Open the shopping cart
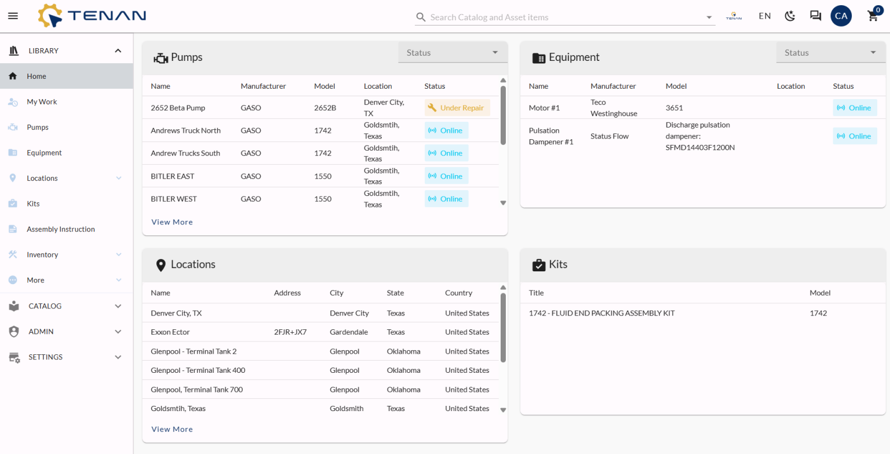Screen dimensions: 890x454 [873, 16]
